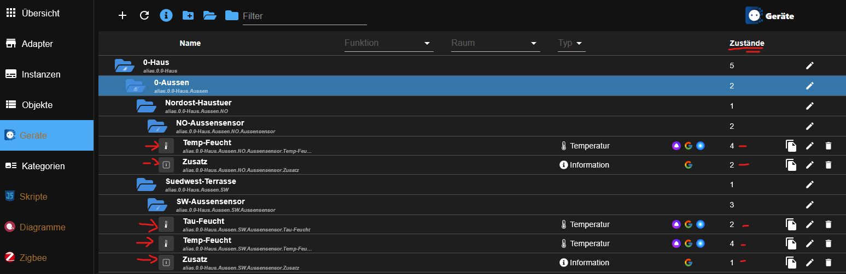Open Kategorien in the sidebar
846x274 pixels.
pyautogui.click(x=46, y=166)
